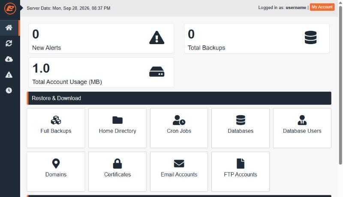
Task: Open the FTP Accounts label
Action: click(241, 174)
